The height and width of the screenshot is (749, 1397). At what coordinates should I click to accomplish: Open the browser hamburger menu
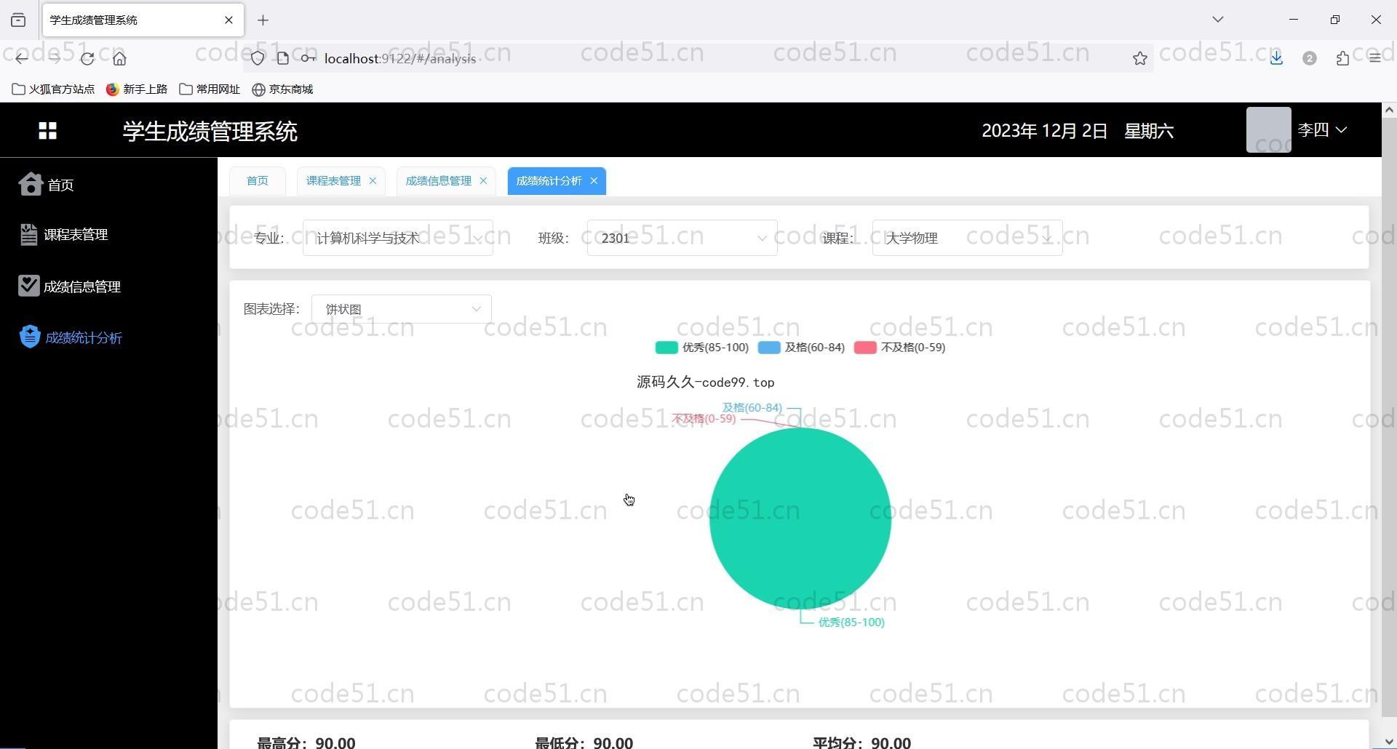point(1374,58)
